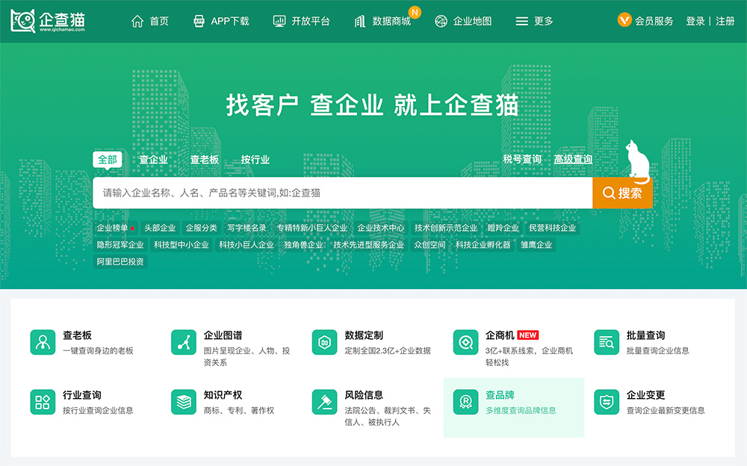
Task: Select the 查老板 person icon
Action: tap(43, 344)
